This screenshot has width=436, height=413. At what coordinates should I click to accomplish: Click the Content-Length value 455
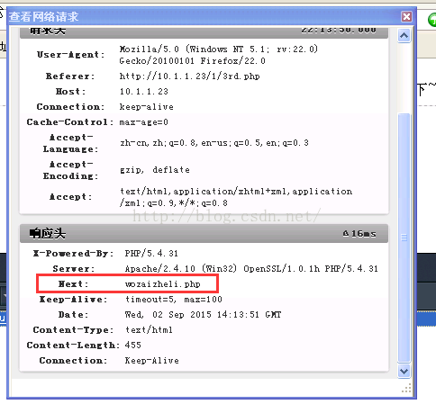[132, 345]
